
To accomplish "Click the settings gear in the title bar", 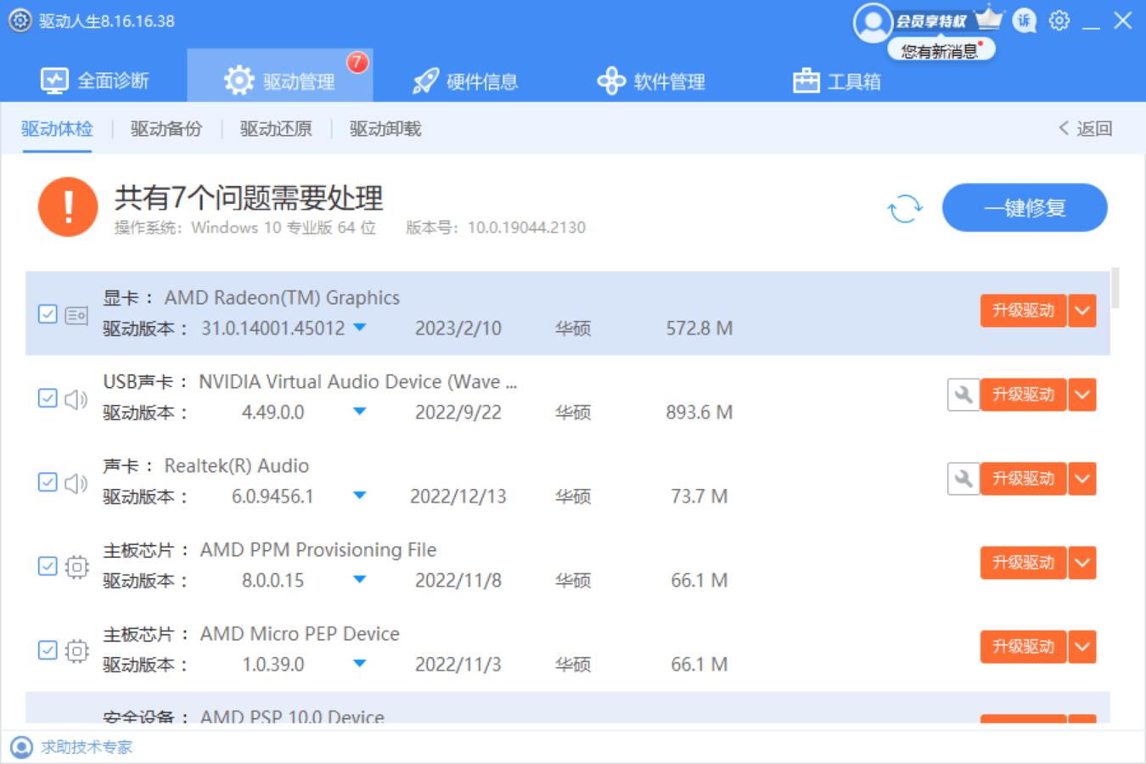I will tap(1059, 23).
